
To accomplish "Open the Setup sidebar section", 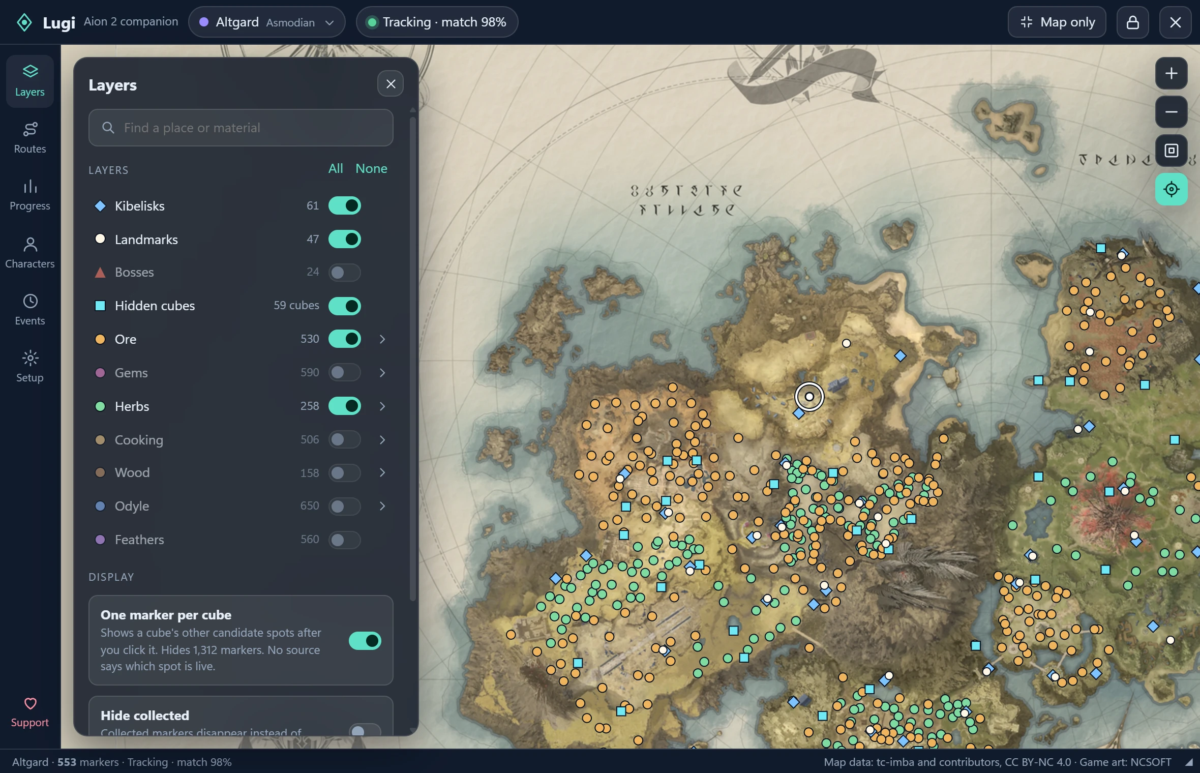I will click(30, 367).
